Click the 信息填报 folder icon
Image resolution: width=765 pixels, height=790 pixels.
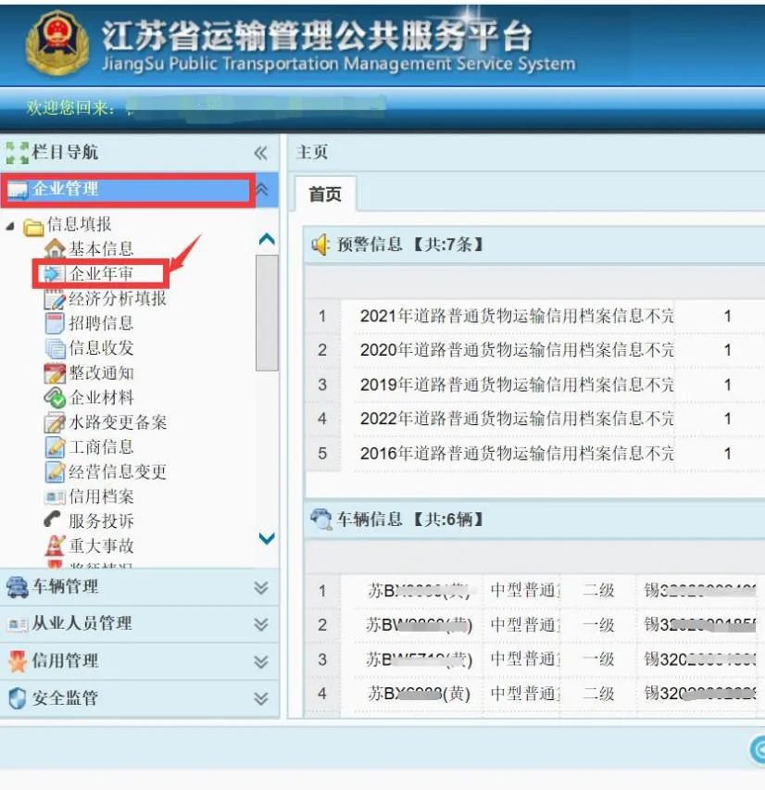[33, 227]
